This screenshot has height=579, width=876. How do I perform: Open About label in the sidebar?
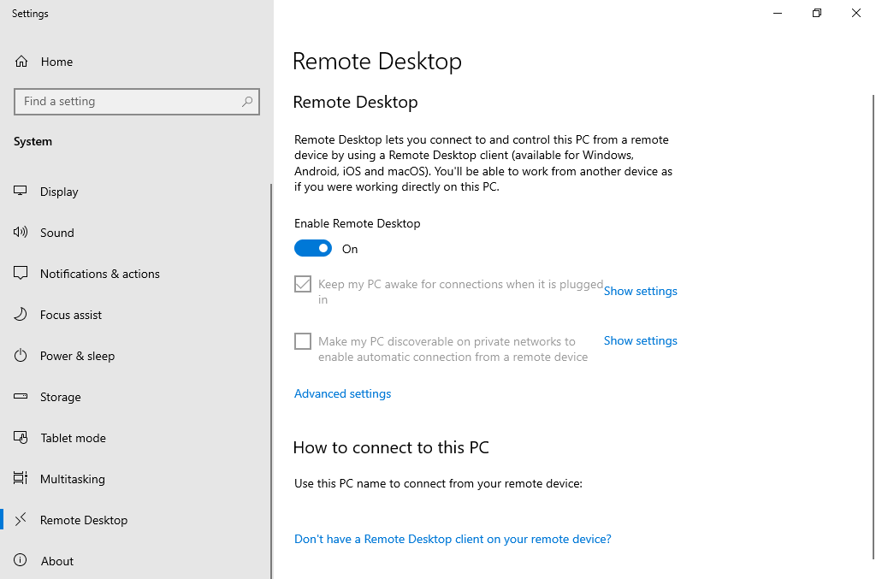pyautogui.click(x=57, y=561)
